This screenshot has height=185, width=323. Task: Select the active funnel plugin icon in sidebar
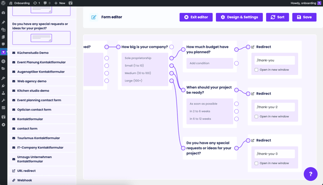click(x=3, y=52)
